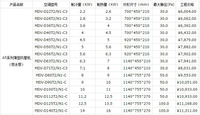The image size is (200, 115).
Task: Select the 工程价格 column header
Action: 187,5
